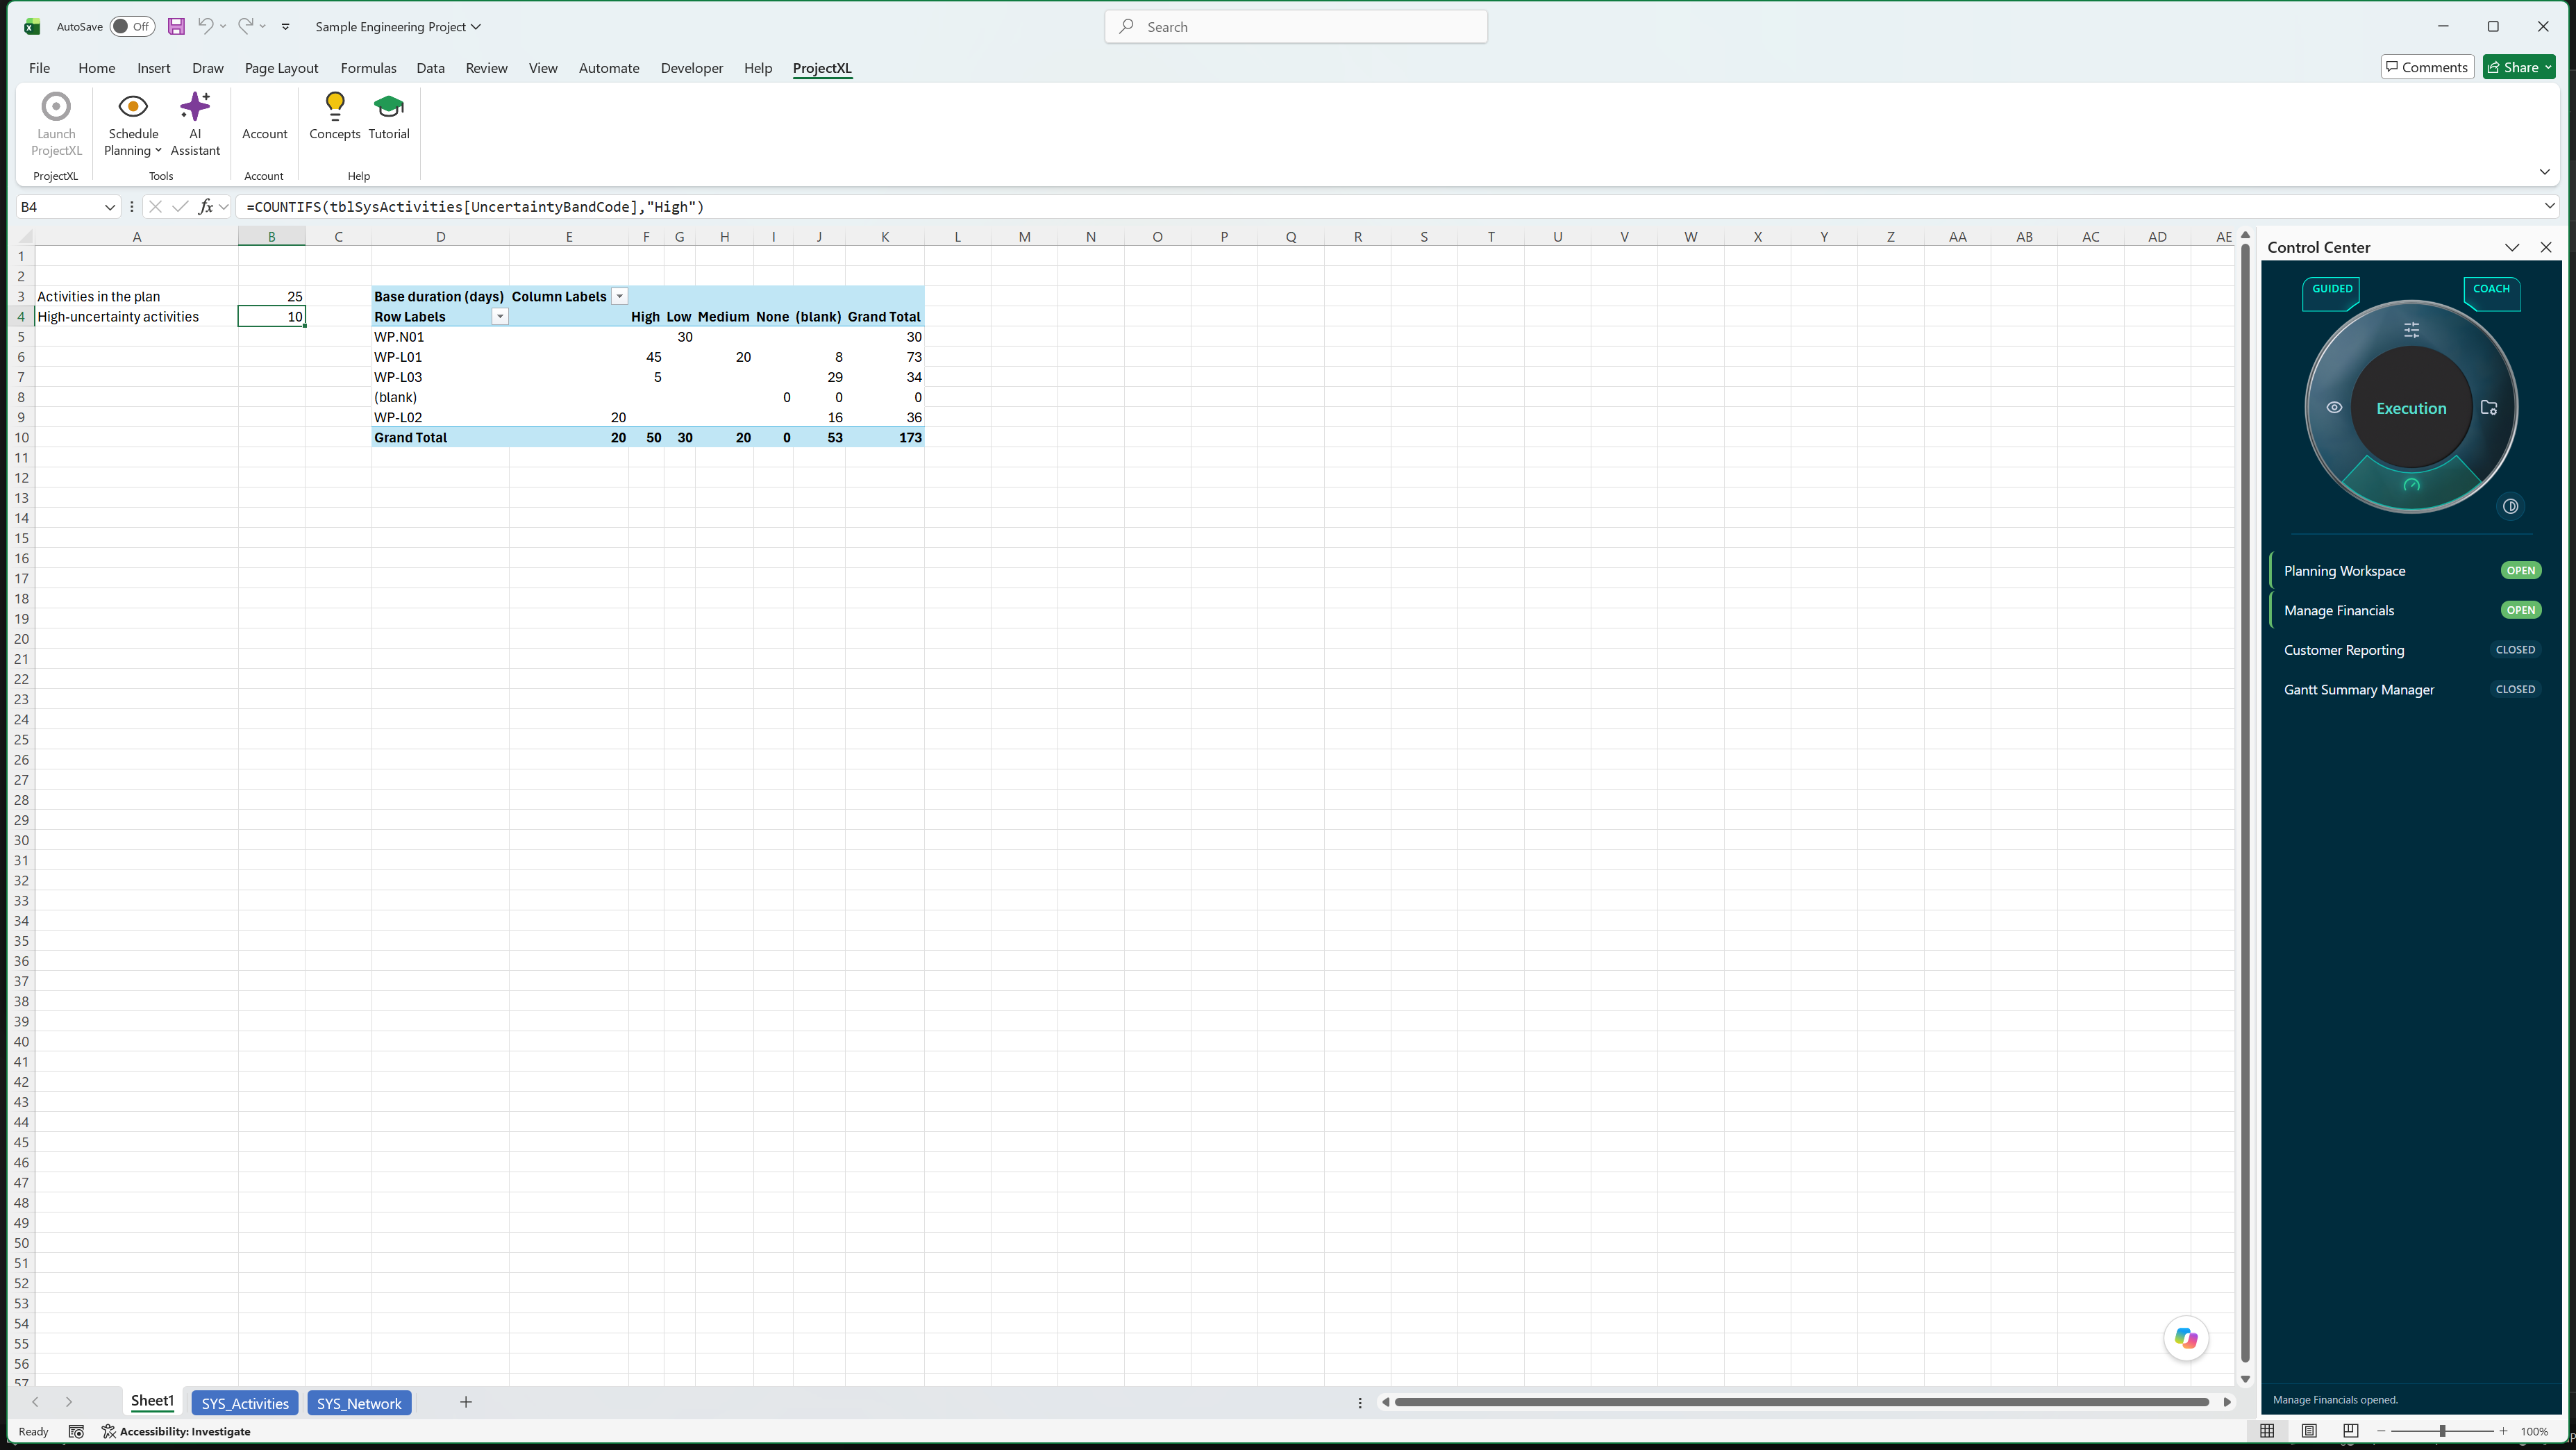Click the round info icon below the dial
The height and width of the screenshot is (1450, 2576).
click(x=2510, y=506)
